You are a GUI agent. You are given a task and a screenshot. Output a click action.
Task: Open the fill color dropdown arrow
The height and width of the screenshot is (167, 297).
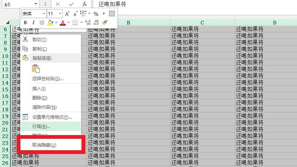[x=56, y=23]
